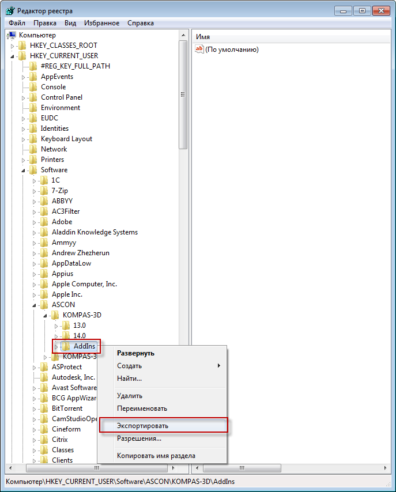Expand the Keyboard Layout key
Viewport: 396px width, 492px height.
[23, 139]
